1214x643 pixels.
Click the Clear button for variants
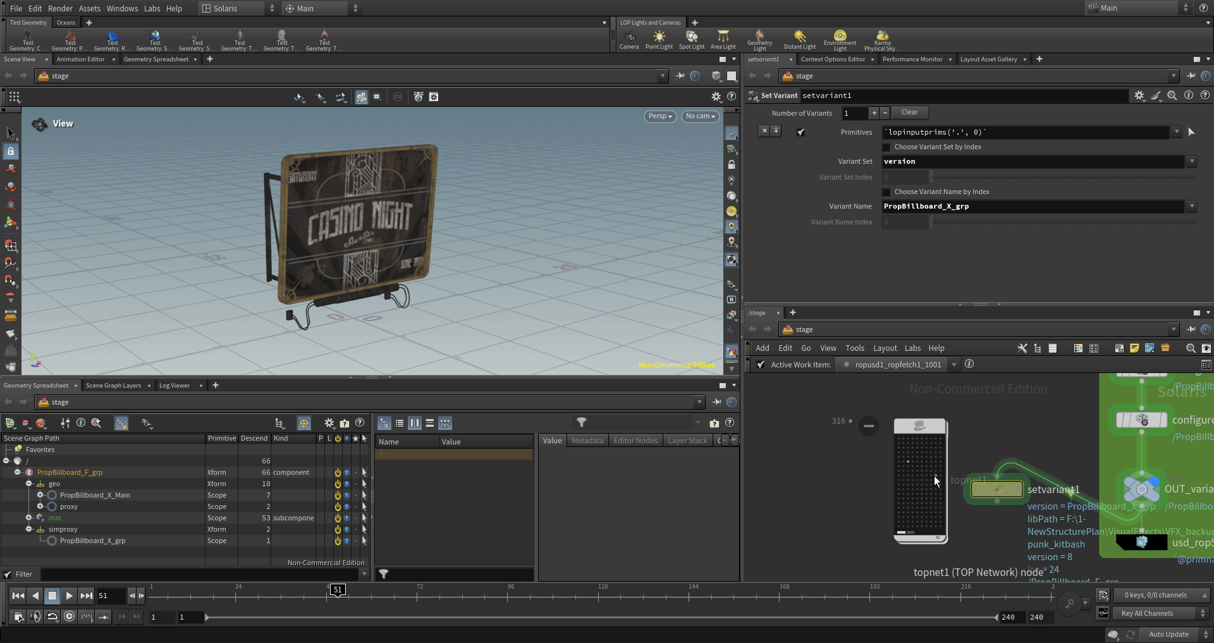click(x=909, y=113)
